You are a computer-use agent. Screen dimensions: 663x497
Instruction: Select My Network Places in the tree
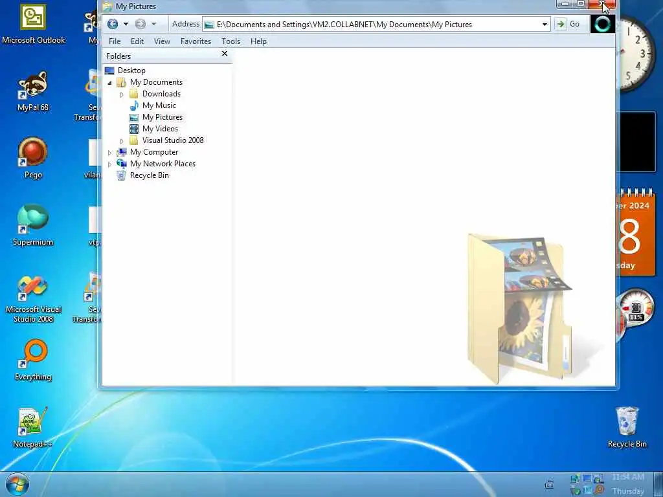click(x=163, y=164)
